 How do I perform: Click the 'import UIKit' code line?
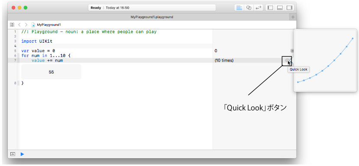37,41
